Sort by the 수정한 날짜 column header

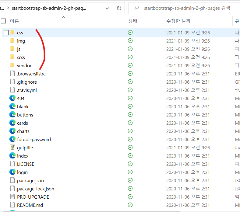(178, 21)
